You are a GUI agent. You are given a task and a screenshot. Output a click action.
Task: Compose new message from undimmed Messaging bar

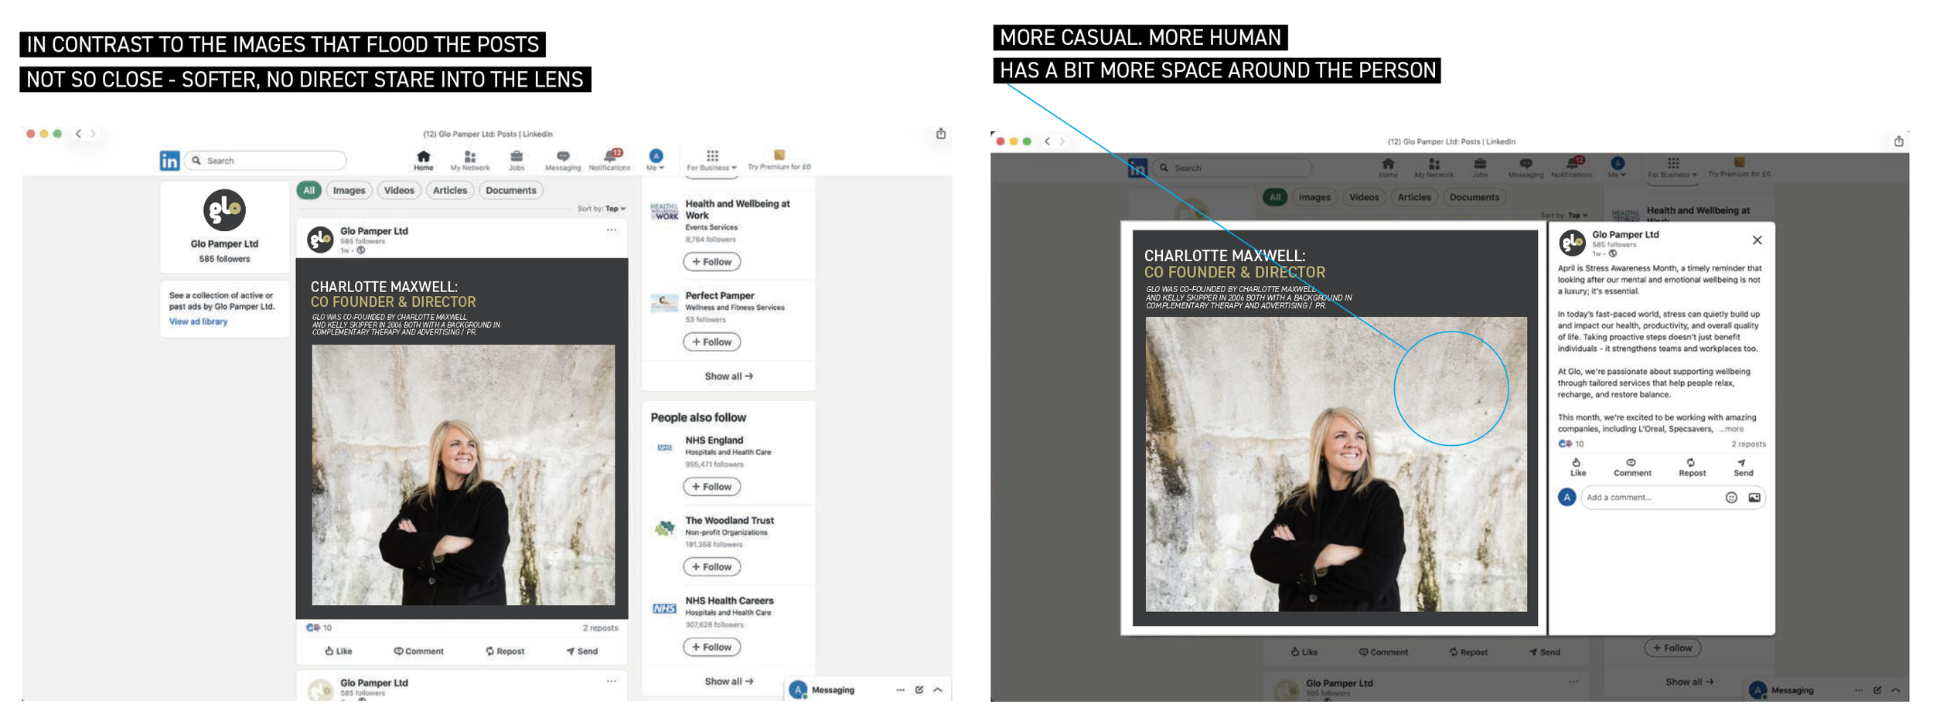click(919, 690)
